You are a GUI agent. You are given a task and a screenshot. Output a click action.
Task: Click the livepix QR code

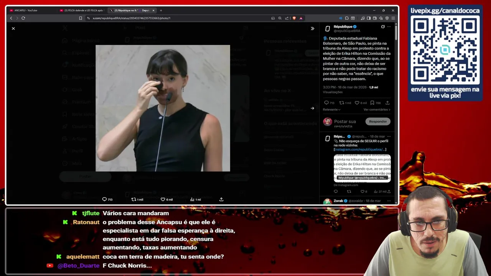445,50
